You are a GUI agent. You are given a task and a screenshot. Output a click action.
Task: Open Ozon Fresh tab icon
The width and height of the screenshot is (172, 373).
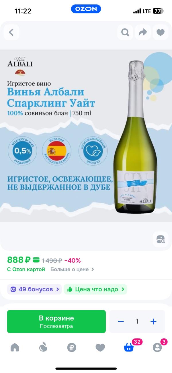[x=43, y=347]
